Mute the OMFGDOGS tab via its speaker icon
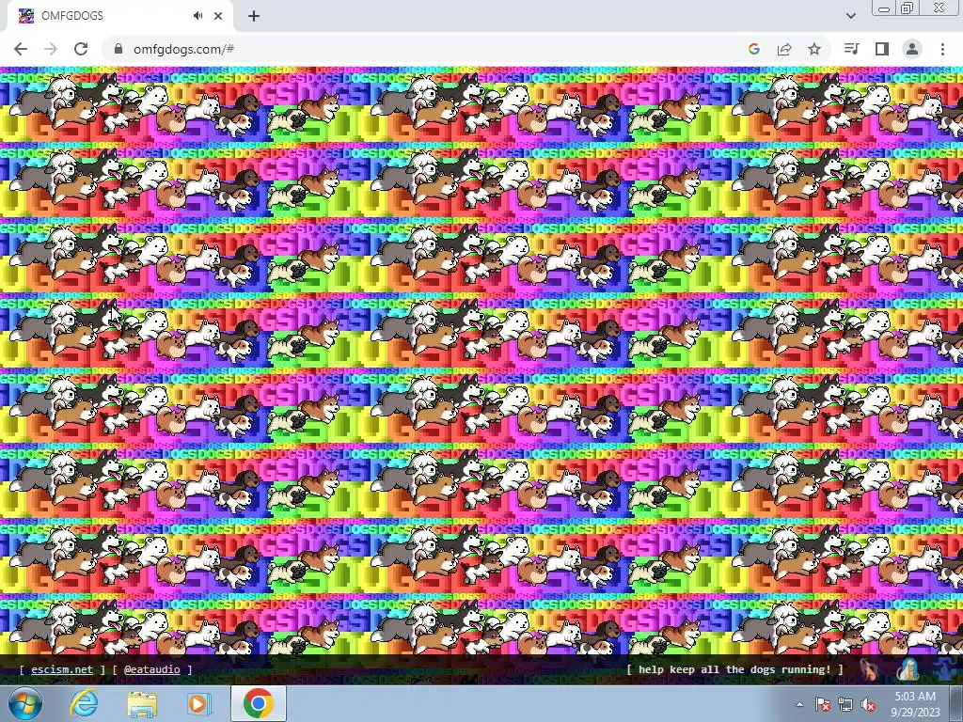This screenshot has width=963, height=722. [x=197, y=16]
